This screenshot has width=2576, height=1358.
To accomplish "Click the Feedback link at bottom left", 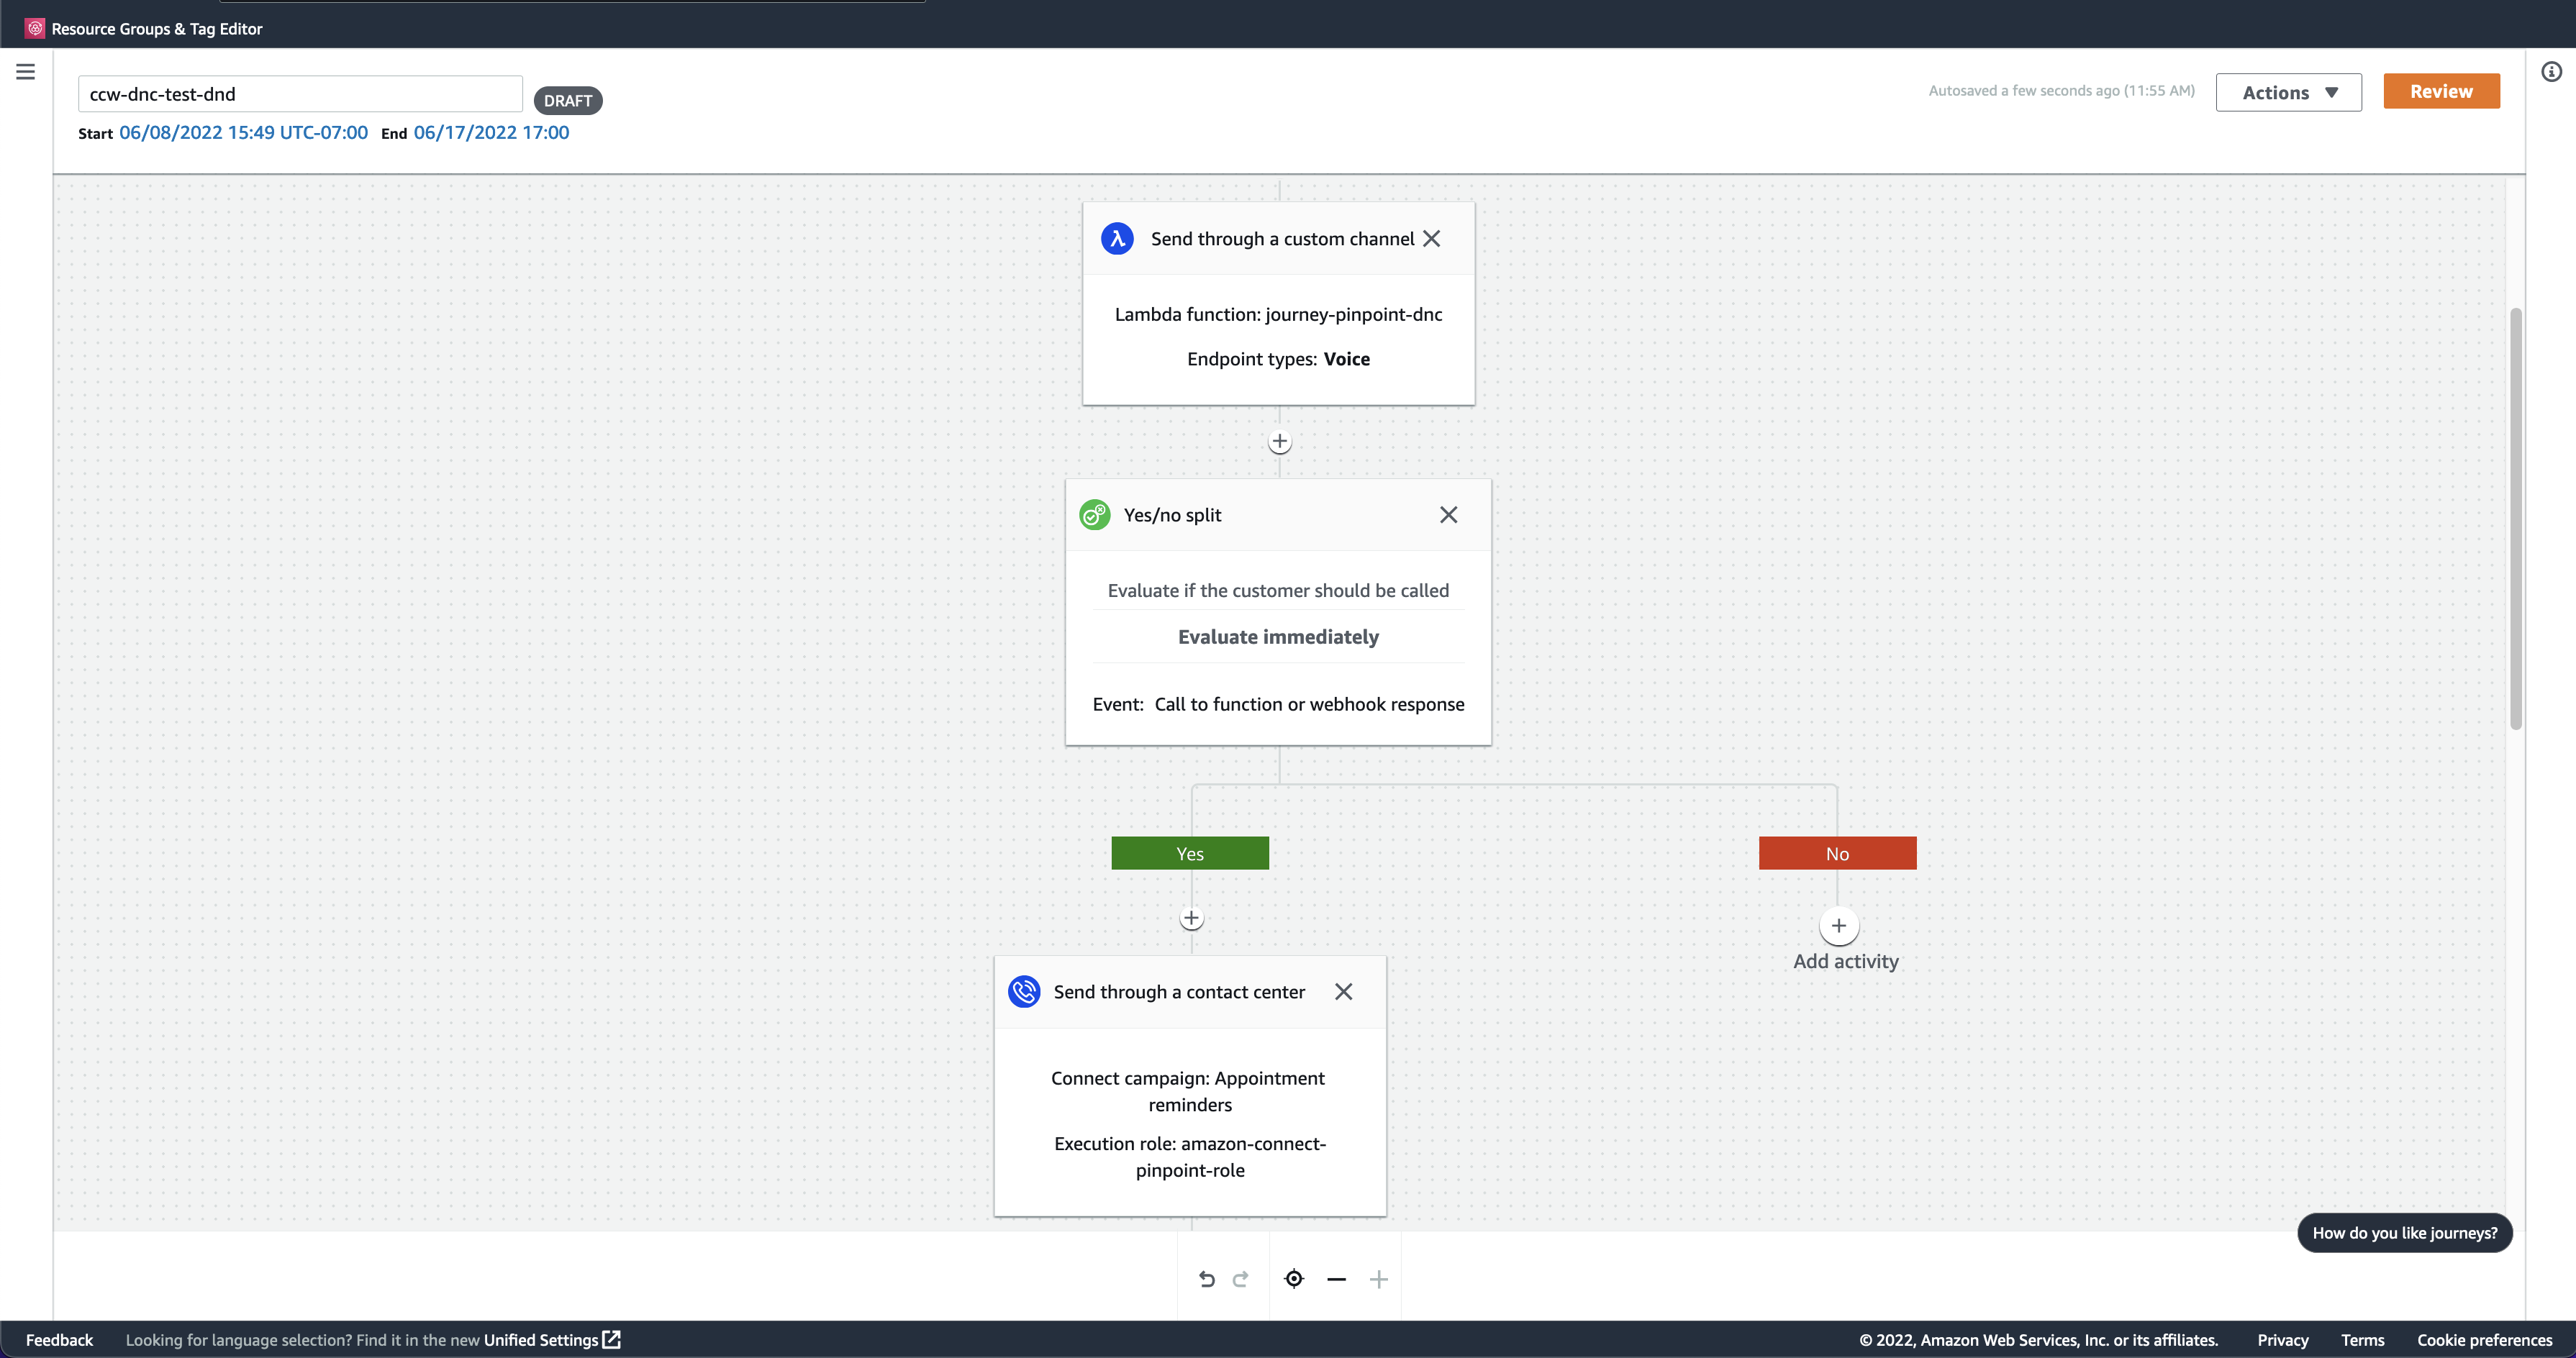I will pyautogui.click(x=60, y=1339).
